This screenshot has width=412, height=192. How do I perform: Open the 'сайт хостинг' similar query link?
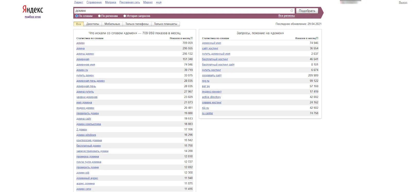[210, 49]
